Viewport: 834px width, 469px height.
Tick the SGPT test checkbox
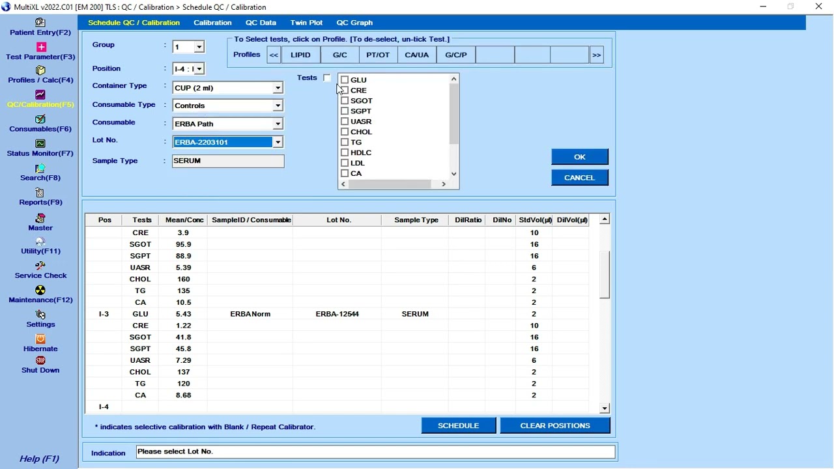[345, 111]
